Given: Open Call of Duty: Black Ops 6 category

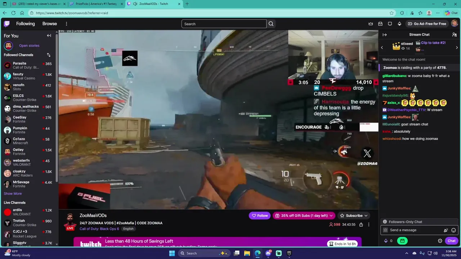Looking at the screenshot, I should [x=99, y=229].
